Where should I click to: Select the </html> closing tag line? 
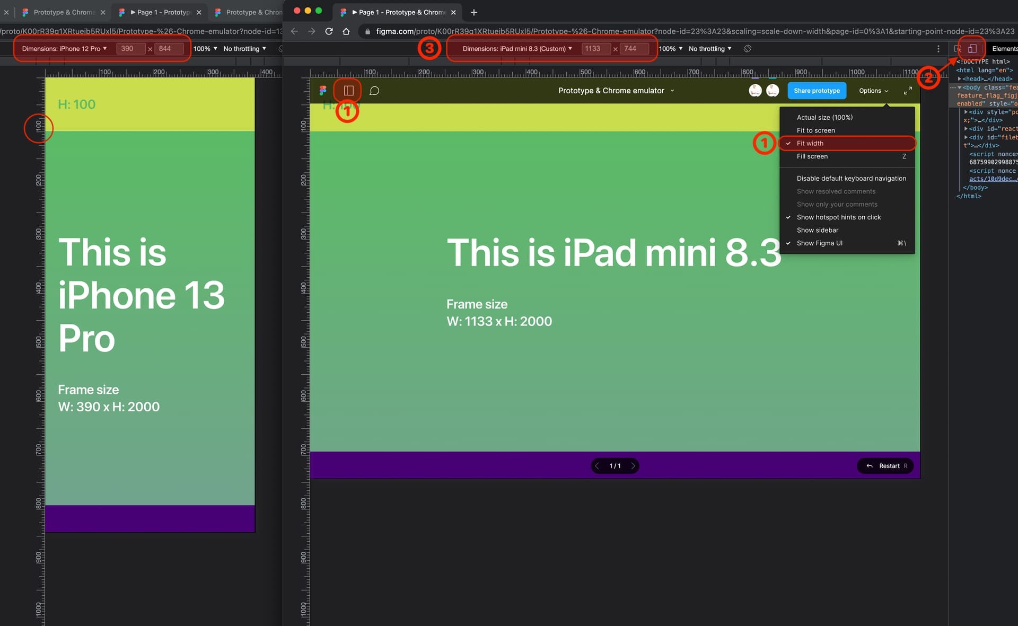pos(969,196)
